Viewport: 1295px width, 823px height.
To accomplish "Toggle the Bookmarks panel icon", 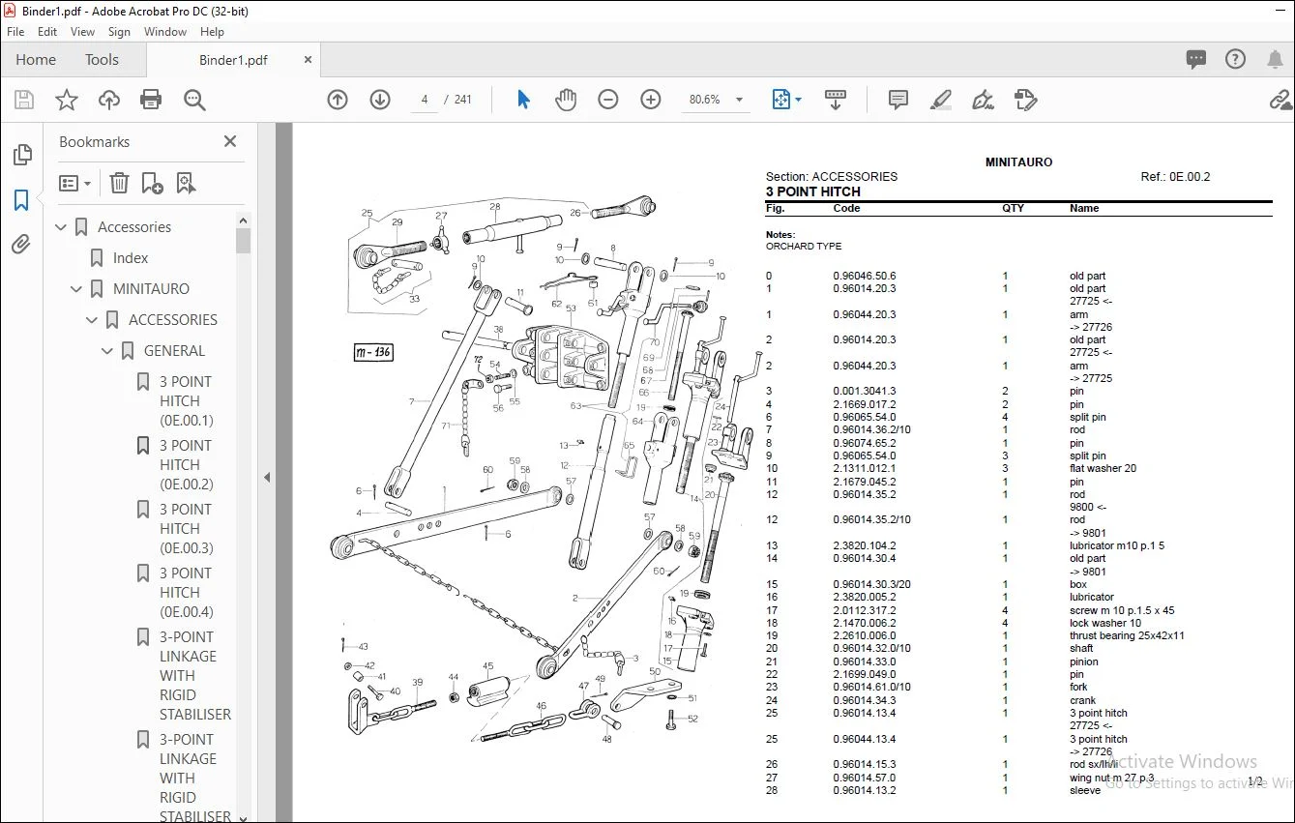I will [x=21, y=200].
